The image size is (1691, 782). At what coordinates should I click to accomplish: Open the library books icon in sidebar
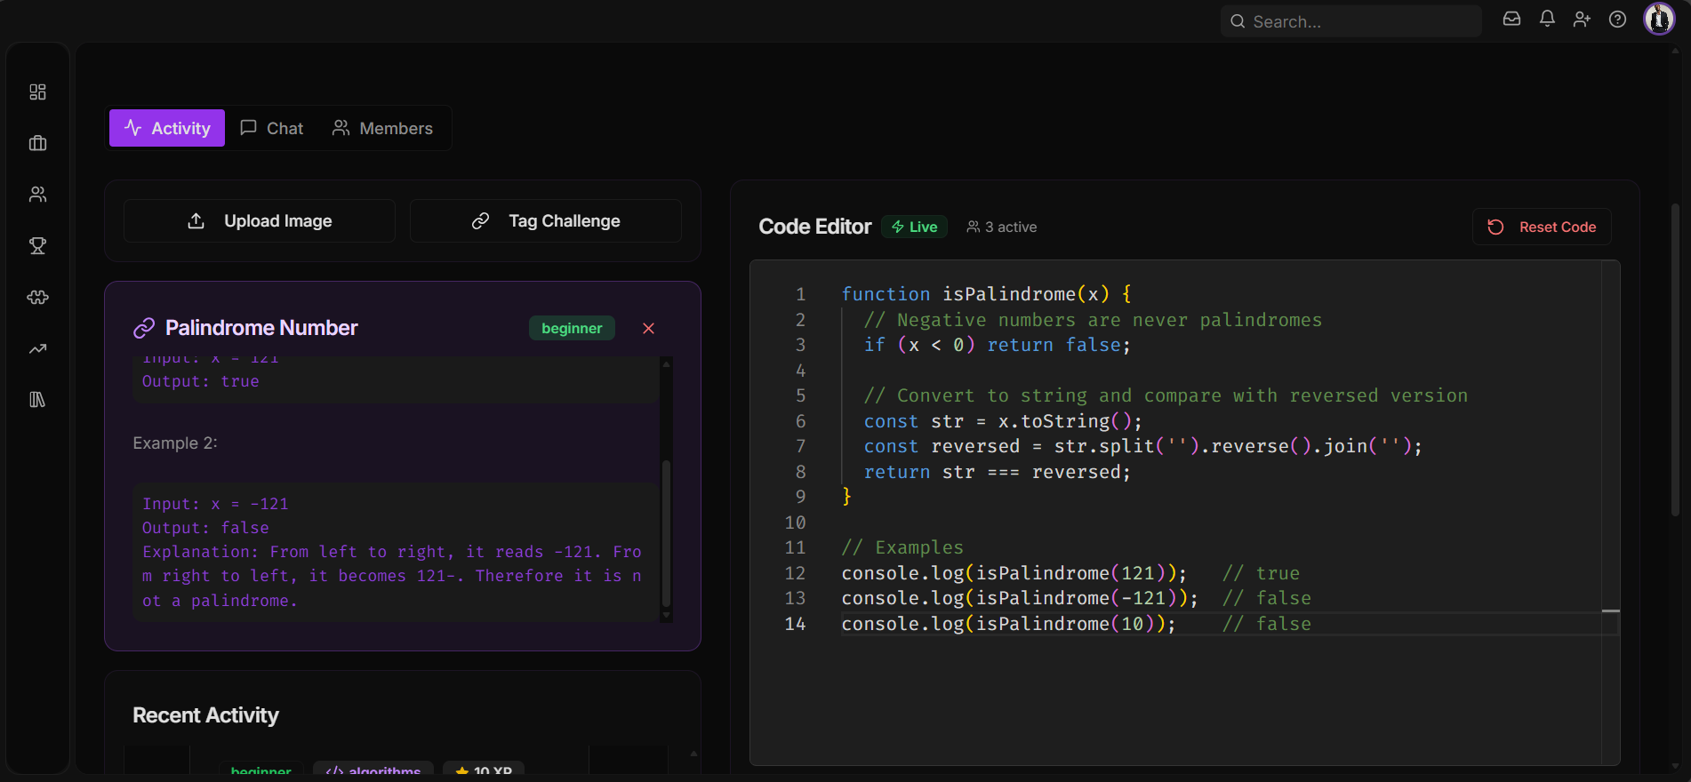pos(37,400)
